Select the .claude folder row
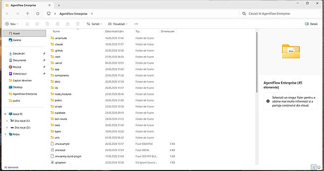This screenshot has height=171, width=324. (x=113, y=44)
